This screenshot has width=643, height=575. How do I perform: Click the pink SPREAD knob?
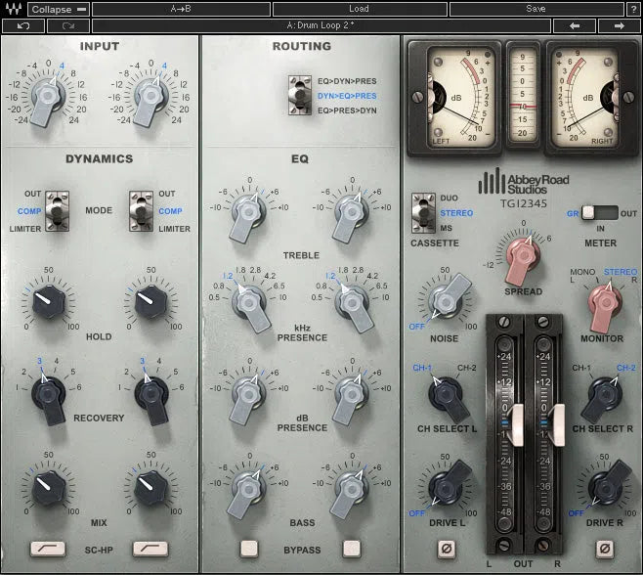[522, 256]
